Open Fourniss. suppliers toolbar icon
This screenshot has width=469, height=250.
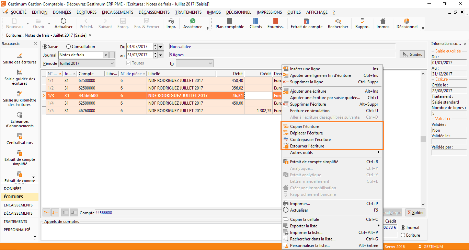[275, 23]
